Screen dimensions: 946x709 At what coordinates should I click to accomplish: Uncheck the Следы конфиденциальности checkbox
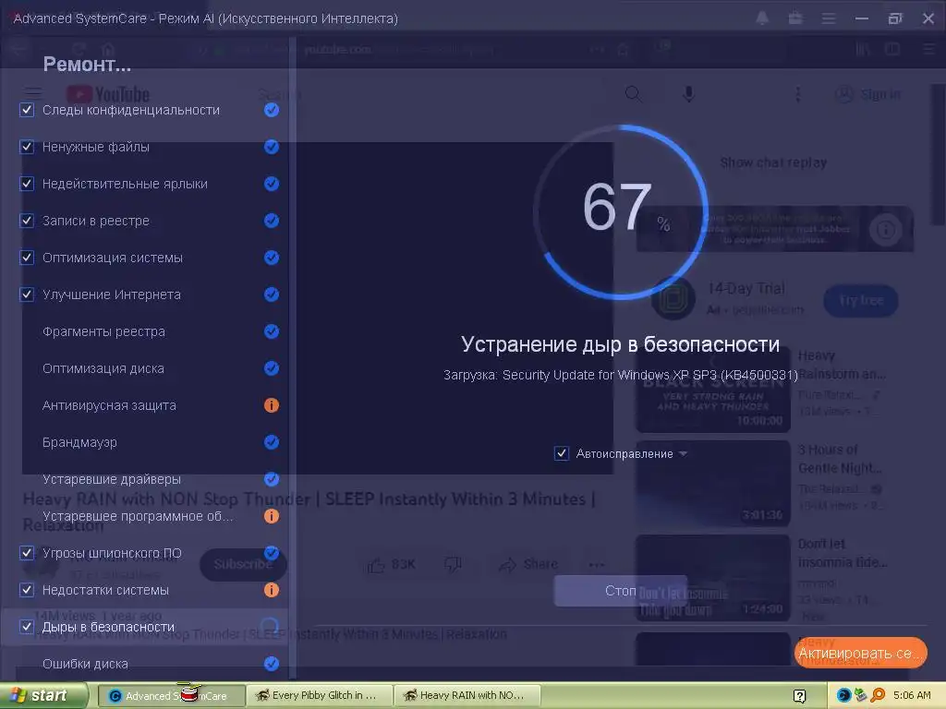click(27, 110)
